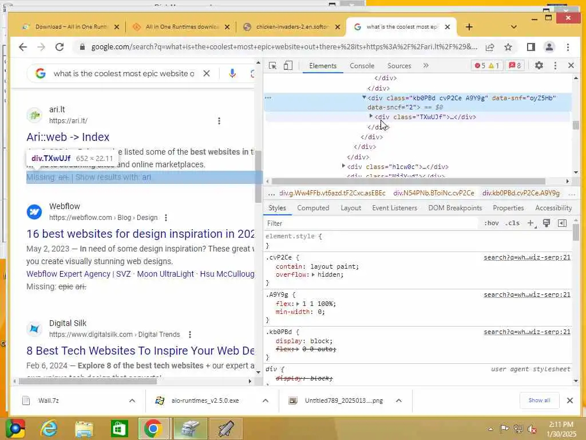Click the issues counter badge showing 8
Viewport: 586px width, 440px height.
pos(514,65)
